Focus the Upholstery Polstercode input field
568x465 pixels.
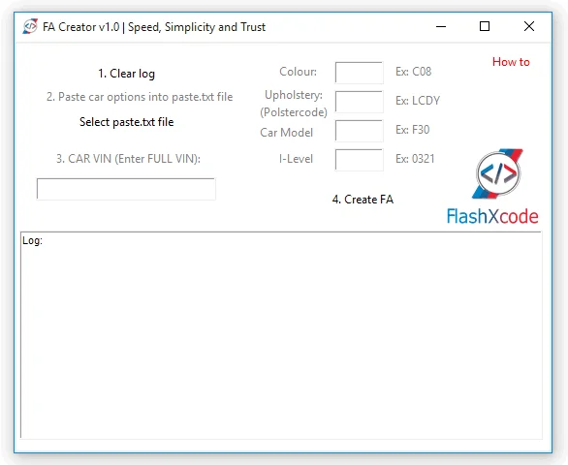coord(359,102)
